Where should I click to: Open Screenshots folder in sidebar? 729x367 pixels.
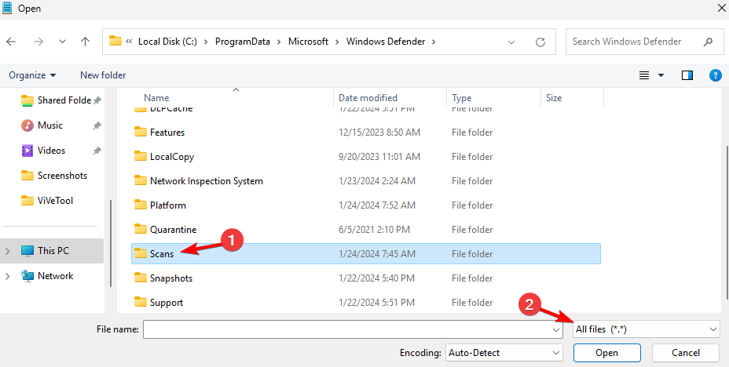pos(54,176)
